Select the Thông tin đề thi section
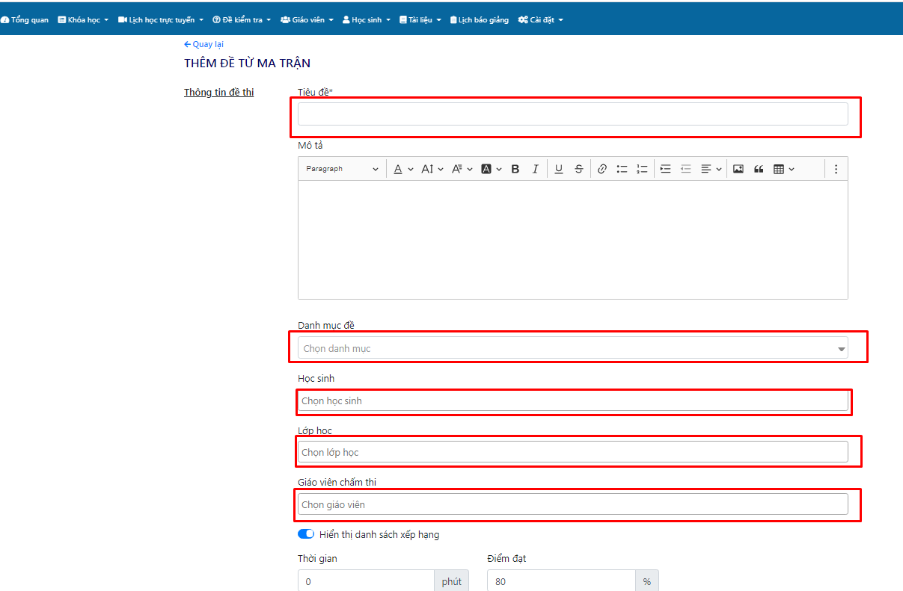 point(219,93)
